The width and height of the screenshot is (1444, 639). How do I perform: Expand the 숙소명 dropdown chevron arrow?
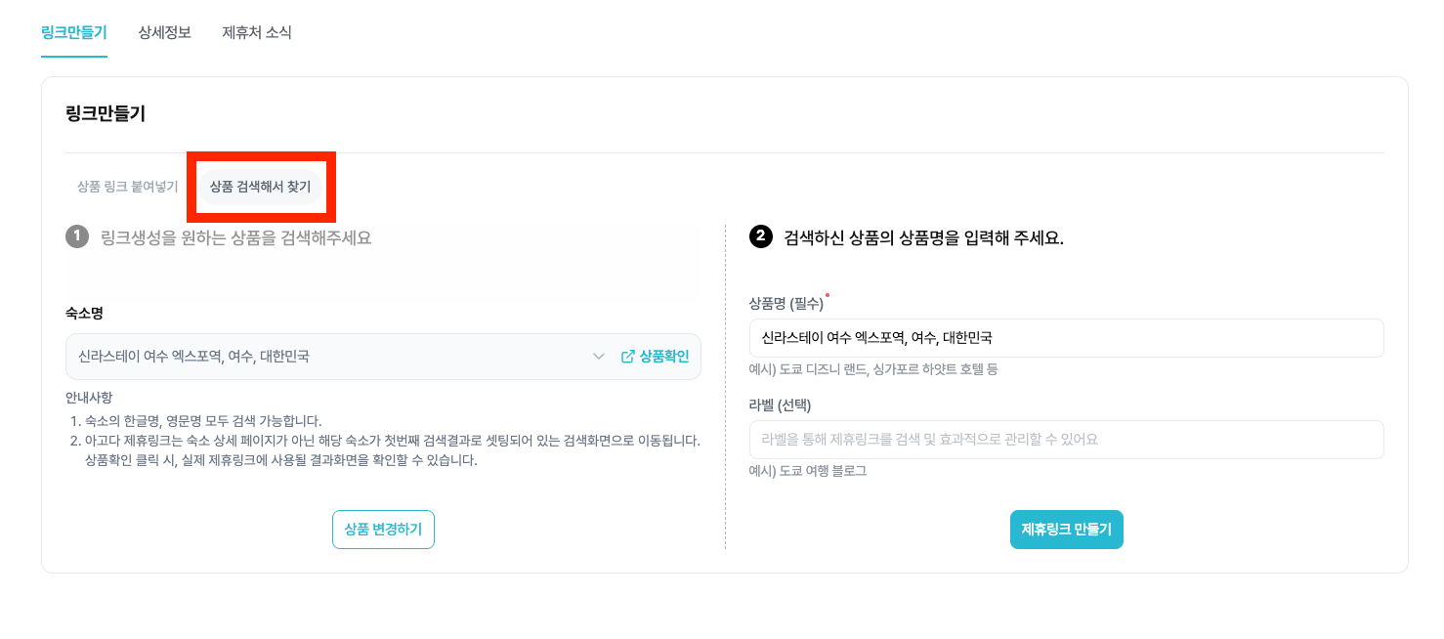click(599, 357)
